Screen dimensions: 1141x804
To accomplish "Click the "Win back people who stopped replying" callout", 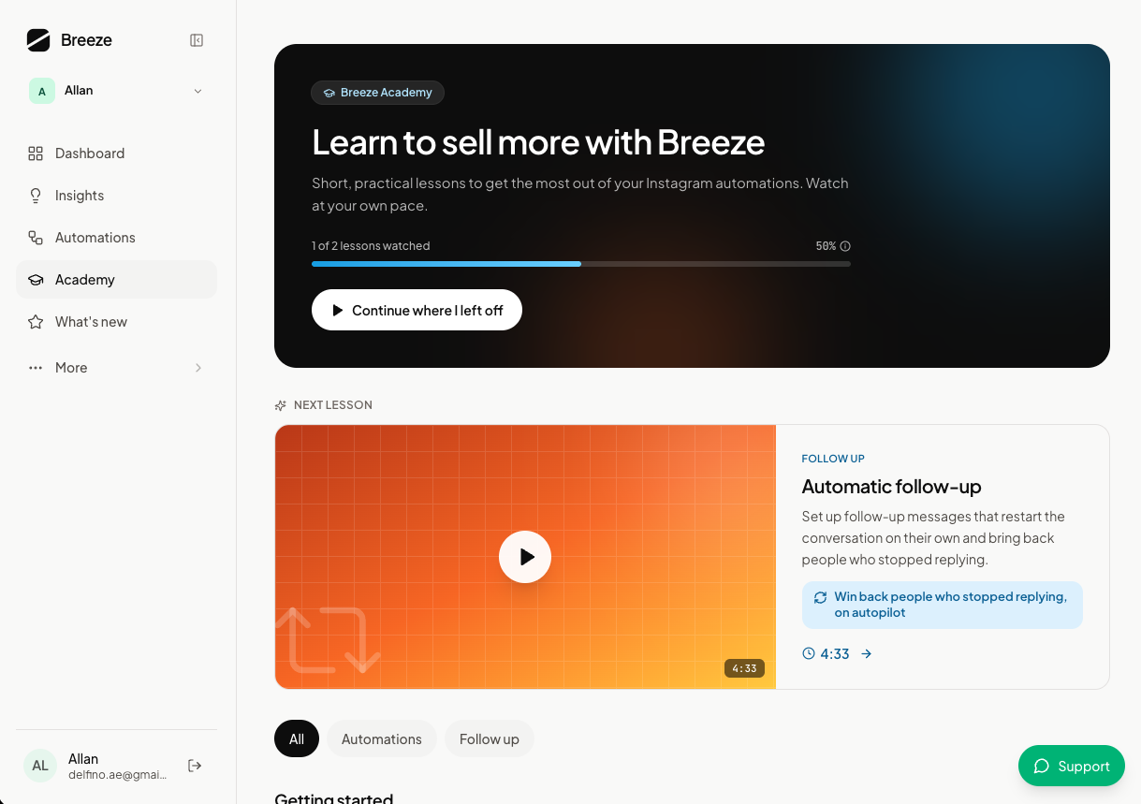I will coord(943,605).
